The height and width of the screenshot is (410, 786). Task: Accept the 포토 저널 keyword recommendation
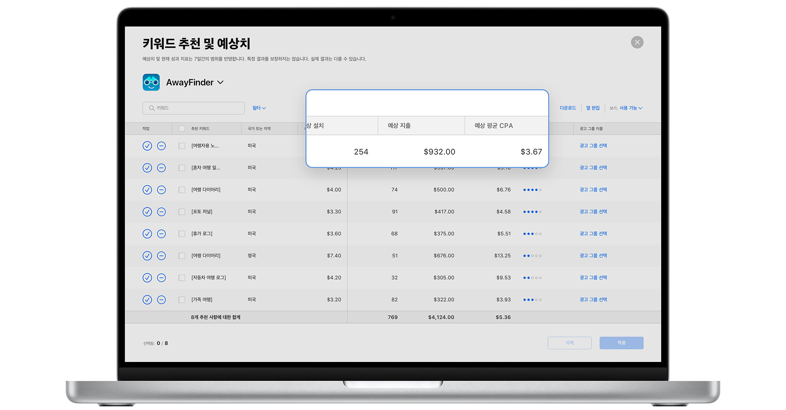pos(147,212)
